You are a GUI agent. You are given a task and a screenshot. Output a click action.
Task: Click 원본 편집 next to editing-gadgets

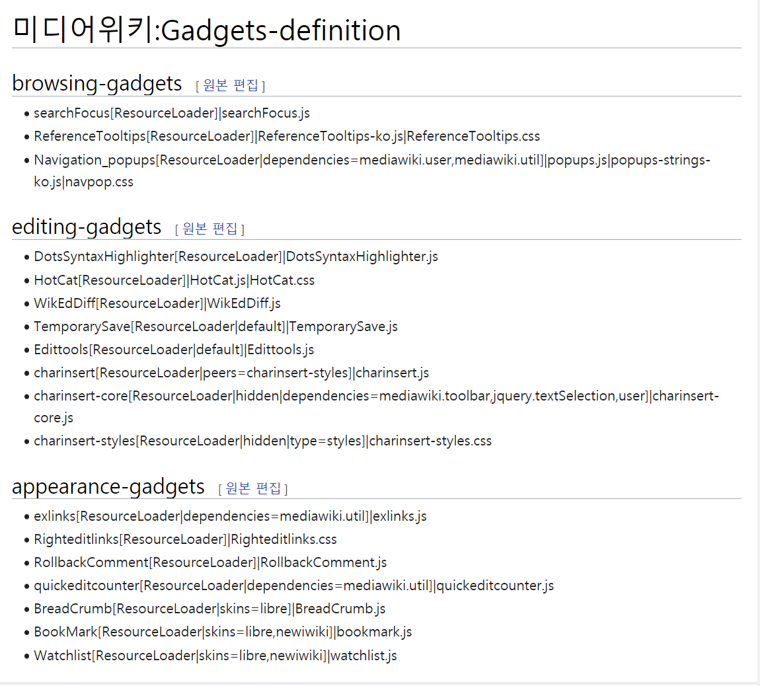(x=209, y=228)
